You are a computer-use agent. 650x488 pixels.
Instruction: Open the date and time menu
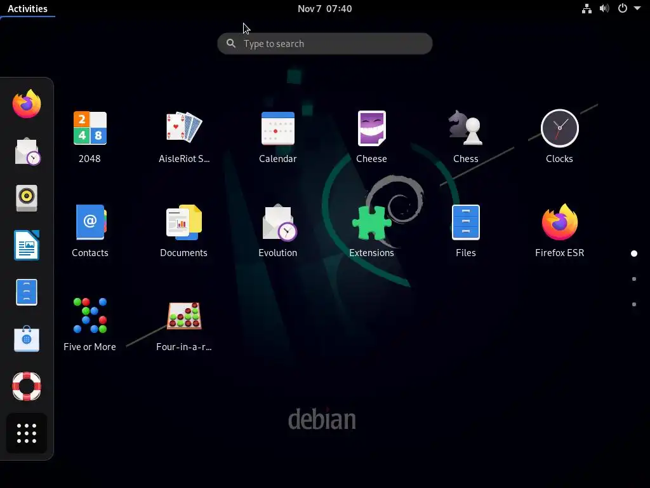pos(324,9)
